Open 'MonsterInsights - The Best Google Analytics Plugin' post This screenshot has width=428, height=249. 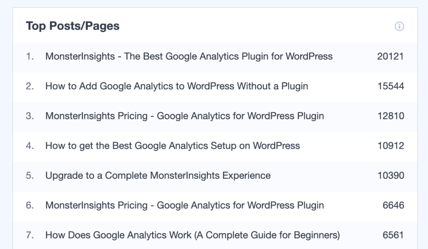(x=189, y=56)
